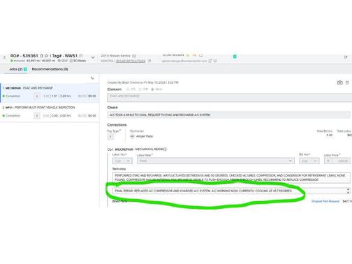Go back with the left arrow beside RO#

point(4,57)
